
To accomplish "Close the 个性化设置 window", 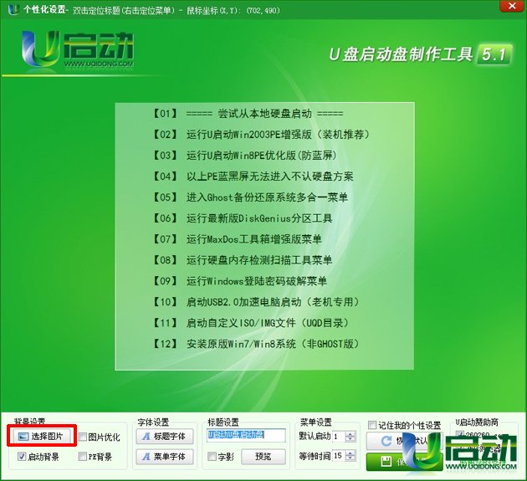I will (512, 6).
